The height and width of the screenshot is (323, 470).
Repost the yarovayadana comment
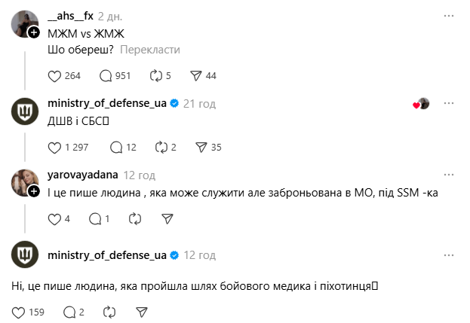pos(135,218)
